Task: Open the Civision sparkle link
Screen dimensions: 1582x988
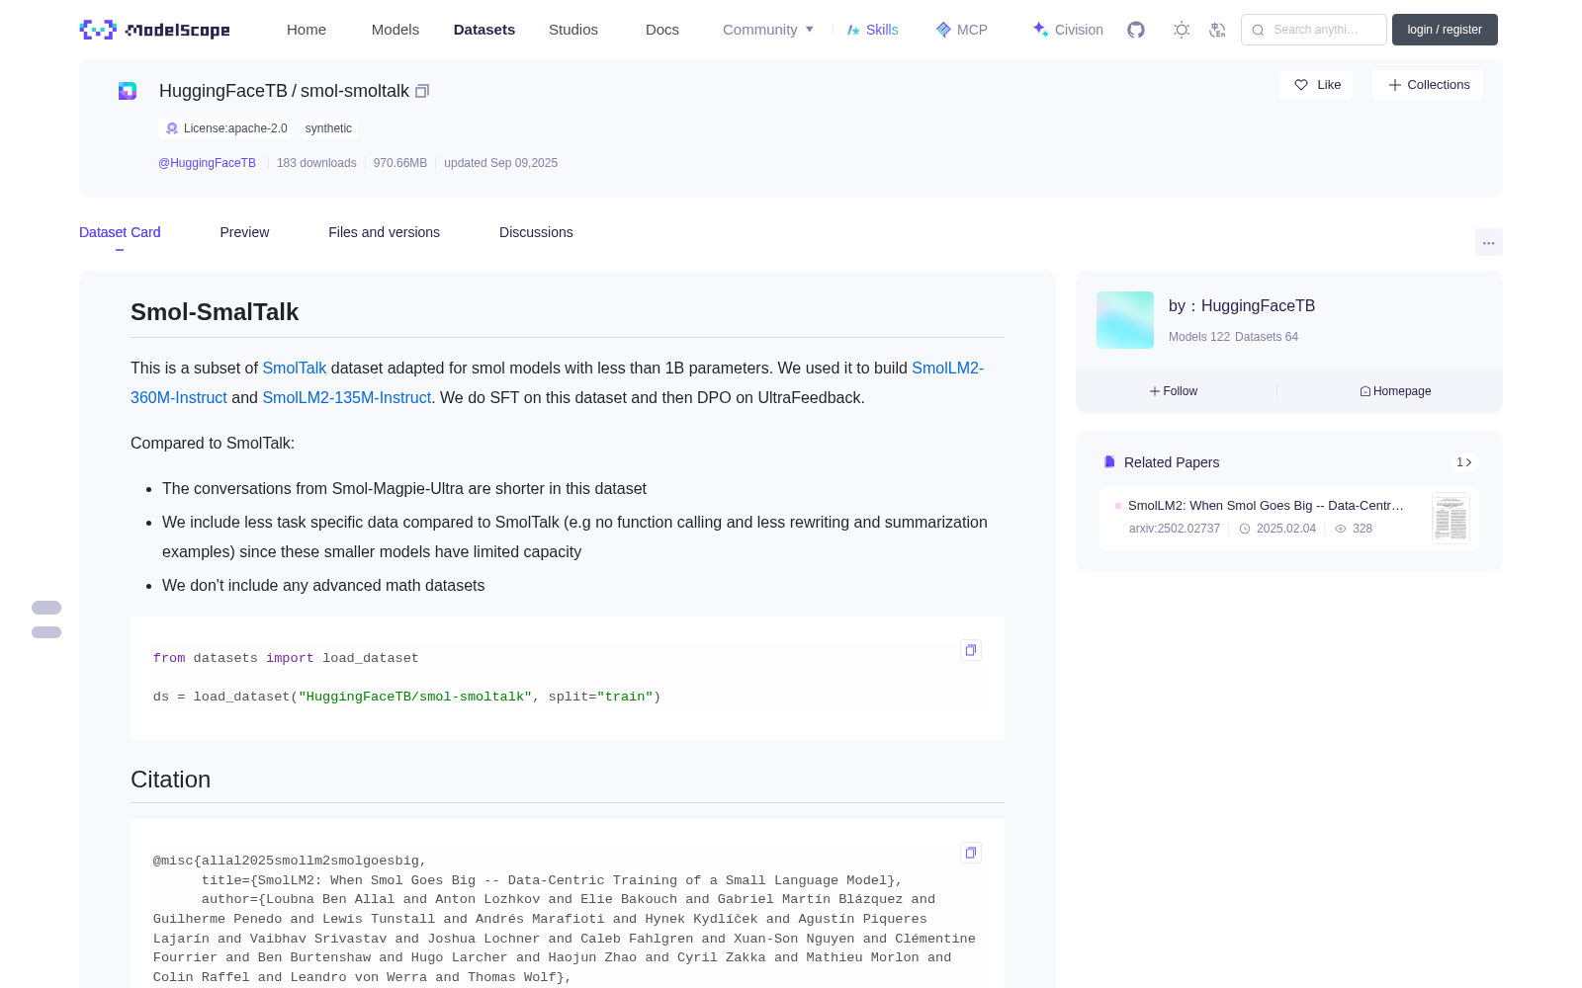Action: coord(1068,30)
